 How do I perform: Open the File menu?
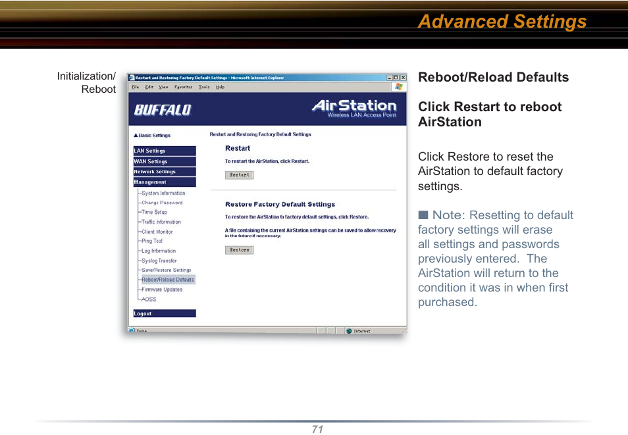pyautogui.click(x=136, y=87)
